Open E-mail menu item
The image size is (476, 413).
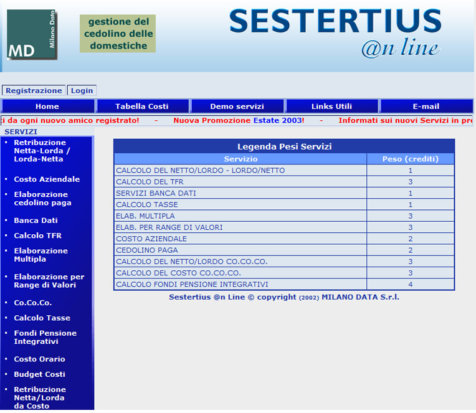pos(426,107)
